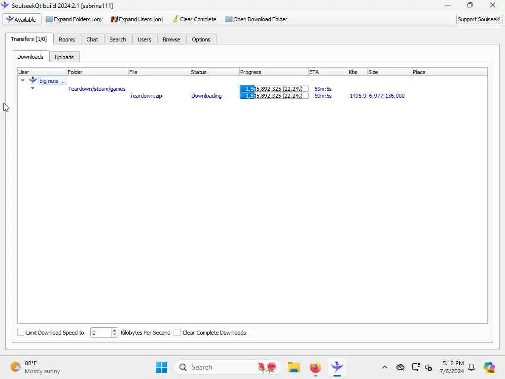
Task: Toggle Expand Folders [on] toolbar button
Action: pos(73,19)
